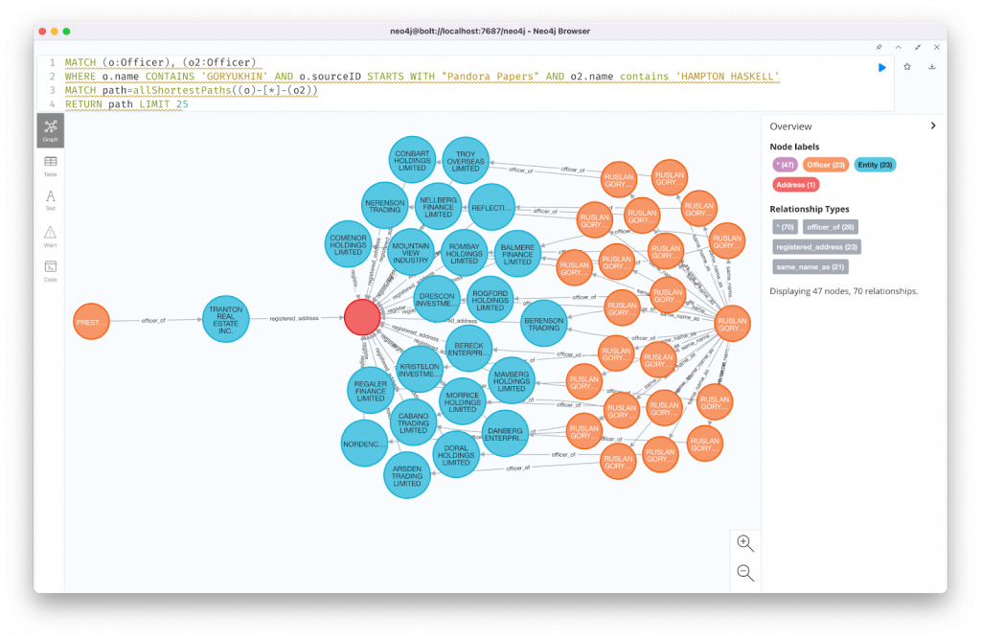Toggle fullscreen on the result frame
This screenshot has height=638, width=981.
pos(917,47)
